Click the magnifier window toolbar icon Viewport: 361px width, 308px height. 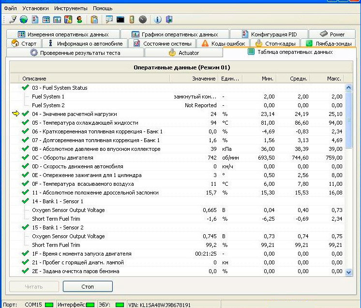(x=109, y=19)
